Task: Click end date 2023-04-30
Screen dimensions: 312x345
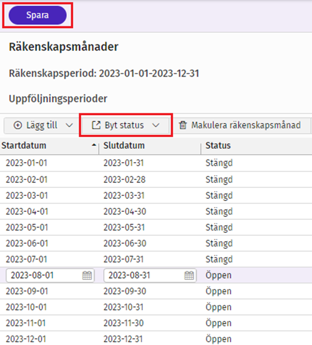Action: point(125,211)
